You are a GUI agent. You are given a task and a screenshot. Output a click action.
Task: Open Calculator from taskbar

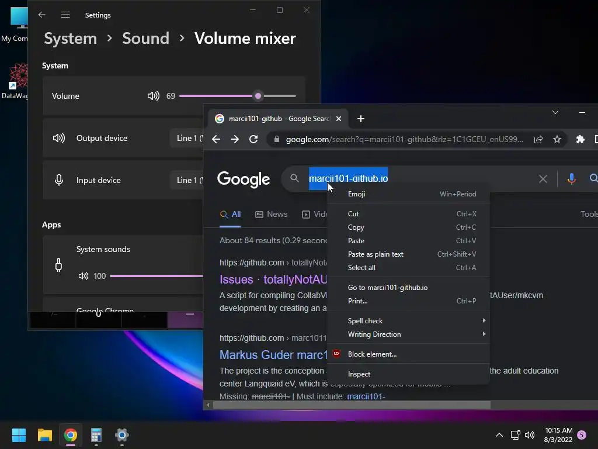(x=96, y=435)
